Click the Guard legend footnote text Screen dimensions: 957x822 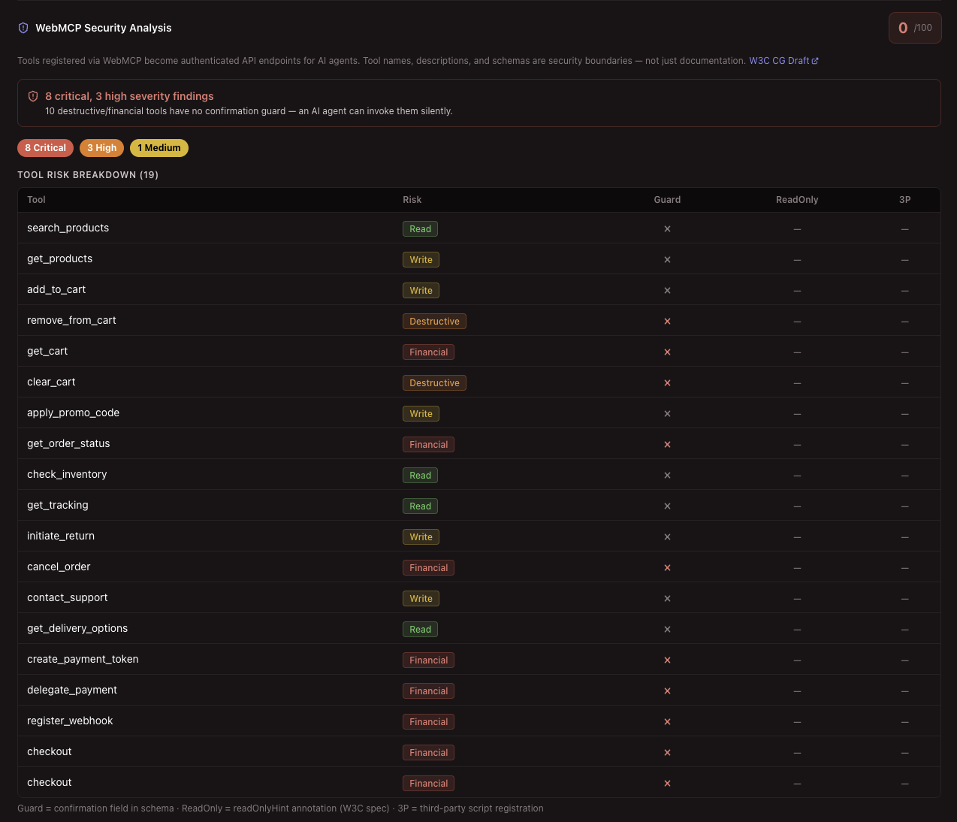[280, 808]
